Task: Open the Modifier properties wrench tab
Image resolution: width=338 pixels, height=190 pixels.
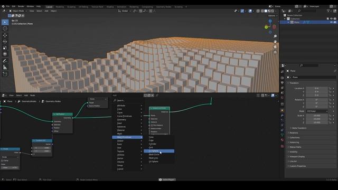Action: pyautogui.click(x=282, y=116)
